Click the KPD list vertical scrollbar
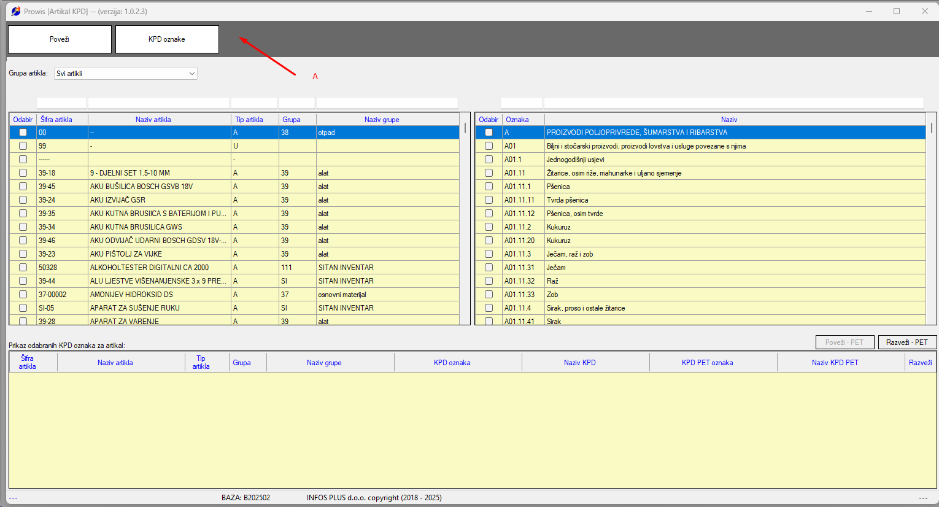Viewport: 939px width, 507px height. [x=931, y=221]
